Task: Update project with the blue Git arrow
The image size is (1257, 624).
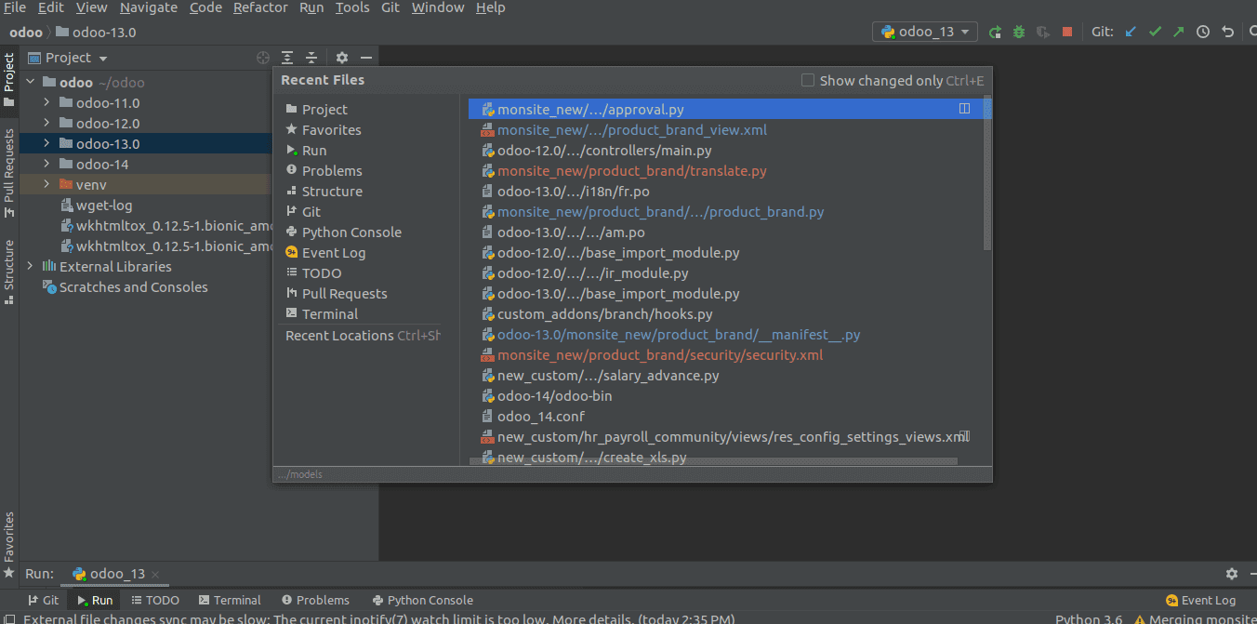Action: [1131, 32]
